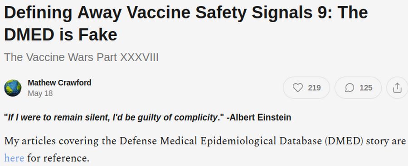
Task: Click the paragraph beginning "My articles covering"
Action: point(205,149)
